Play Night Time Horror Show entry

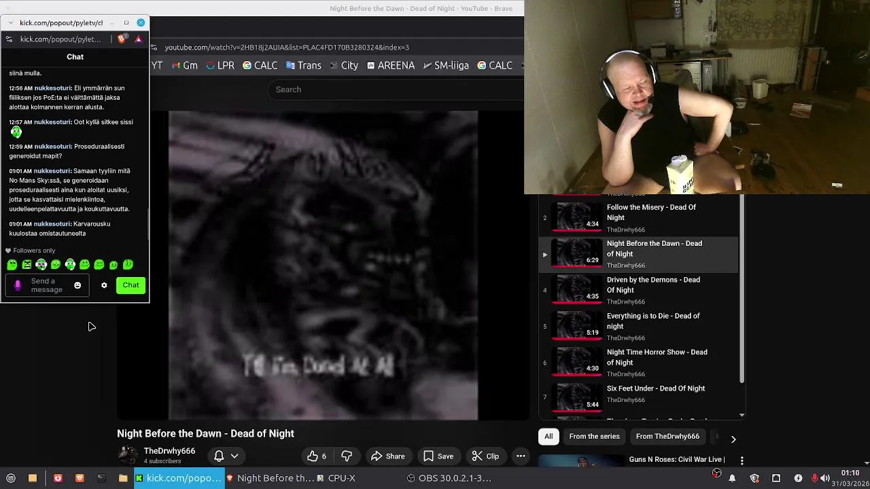tap(639, 362)
